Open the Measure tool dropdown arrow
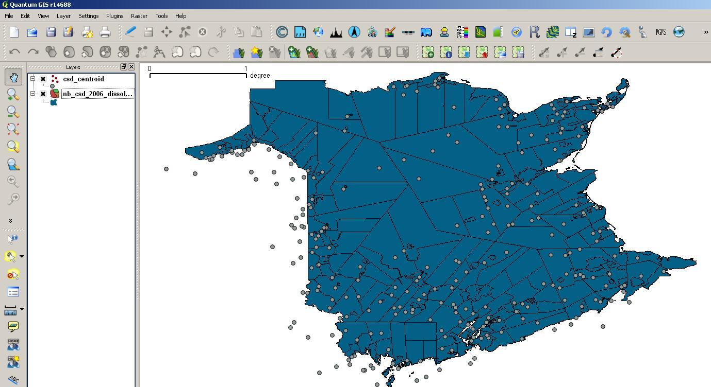 (x=22, y=309)
